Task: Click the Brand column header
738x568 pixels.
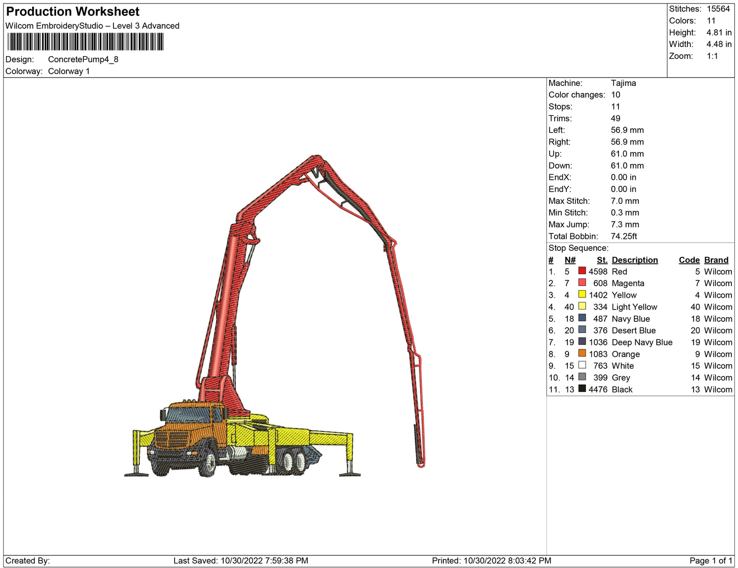Action: (x=716, y=260)
